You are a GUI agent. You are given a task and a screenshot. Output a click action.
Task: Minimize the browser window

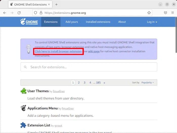pos(160,5)
